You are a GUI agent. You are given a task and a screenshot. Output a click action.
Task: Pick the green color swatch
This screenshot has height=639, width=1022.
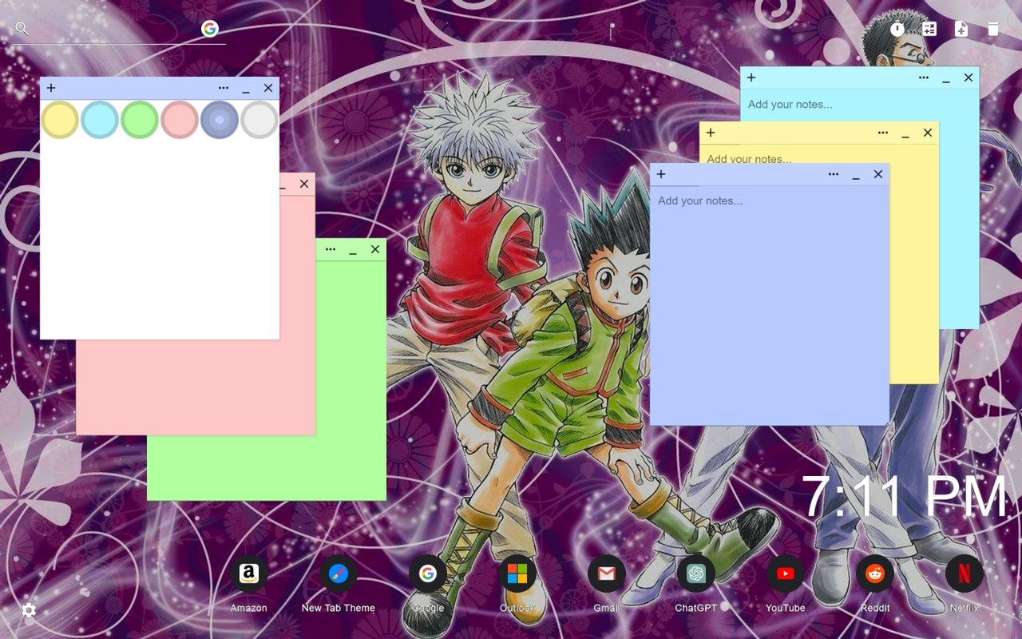(140, 120)
